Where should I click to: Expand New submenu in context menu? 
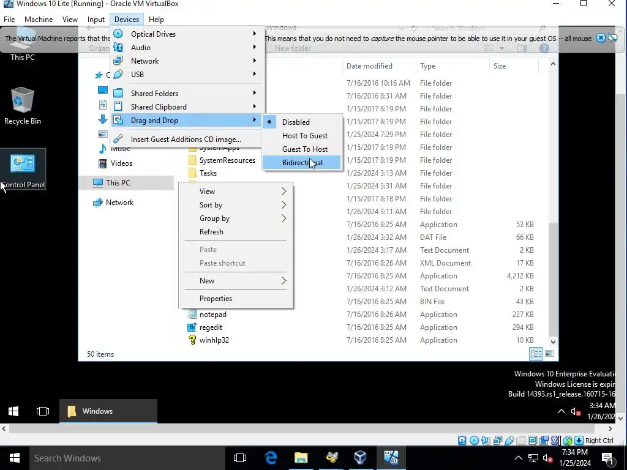pos(236,280)
